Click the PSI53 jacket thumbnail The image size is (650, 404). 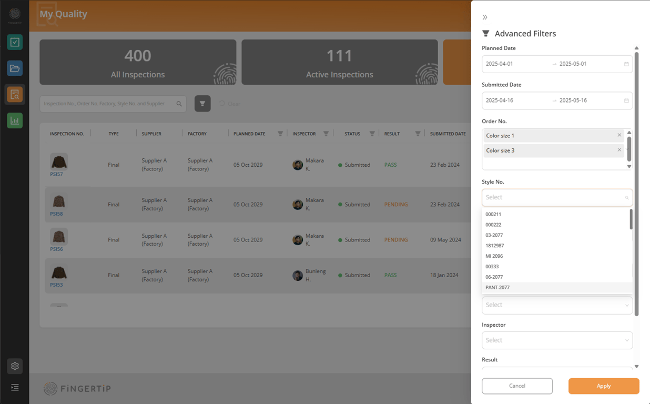[x=59, y=272]
